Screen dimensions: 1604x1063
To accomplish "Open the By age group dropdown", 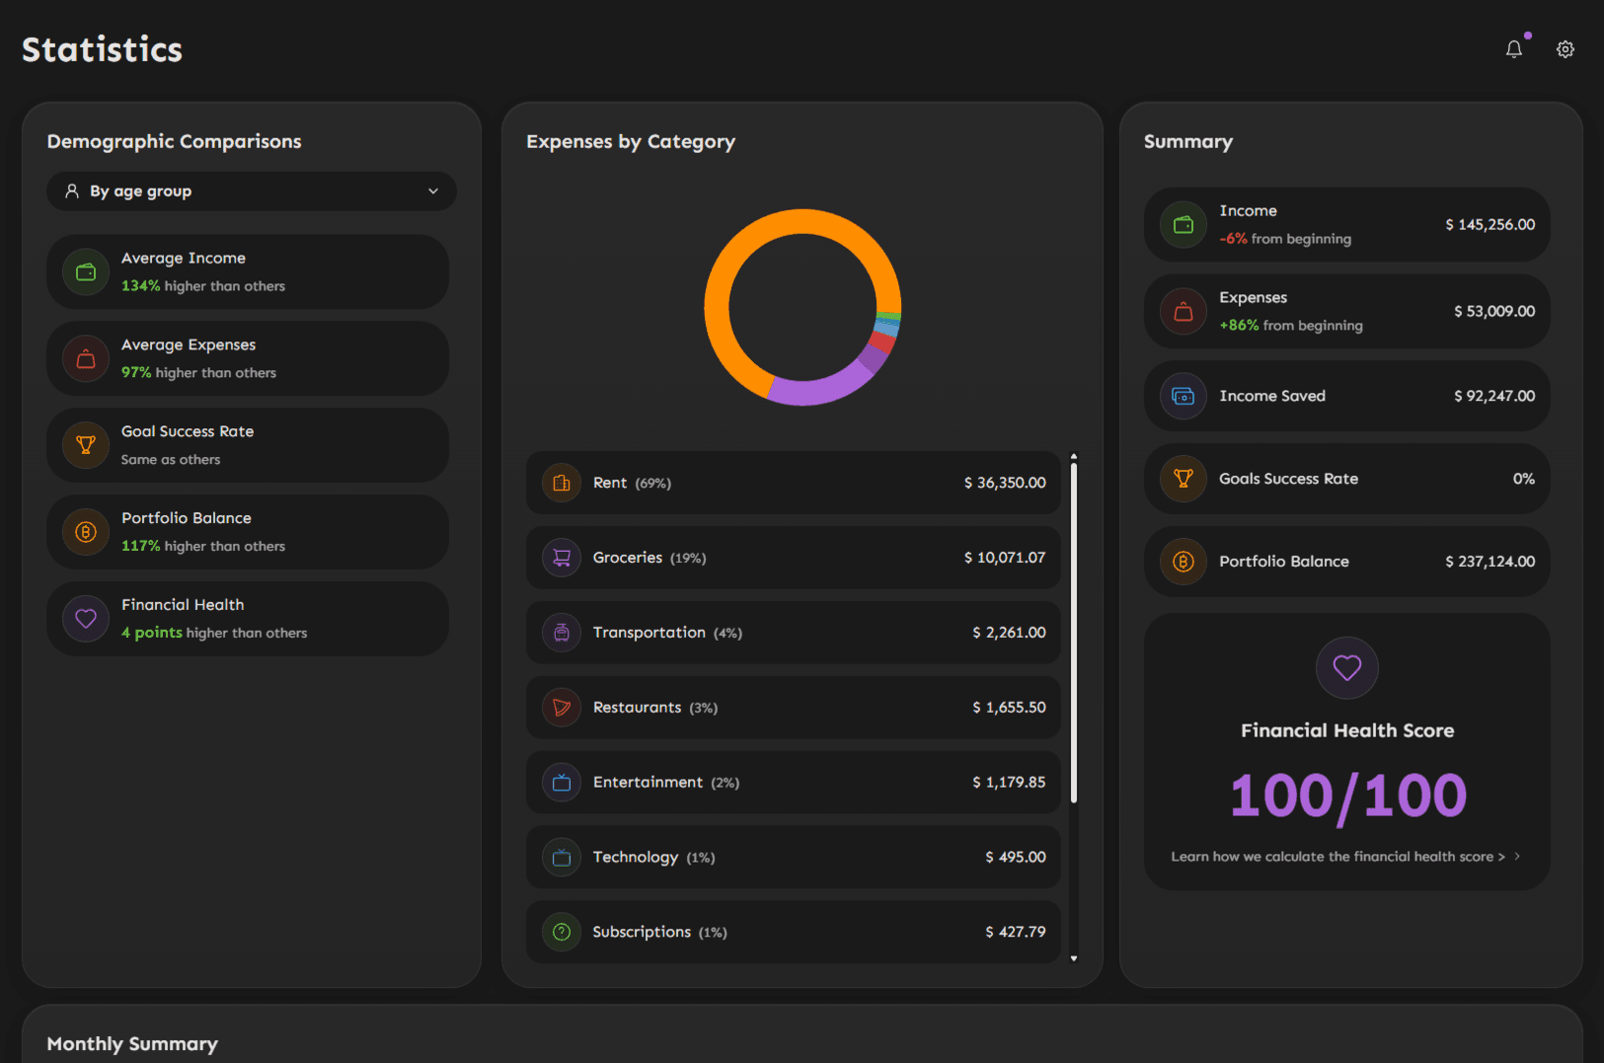I will (x=252, y=191).
